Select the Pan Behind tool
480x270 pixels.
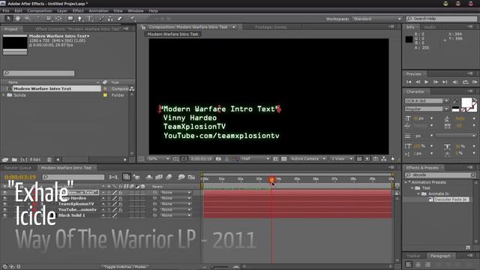pos(58,19)
